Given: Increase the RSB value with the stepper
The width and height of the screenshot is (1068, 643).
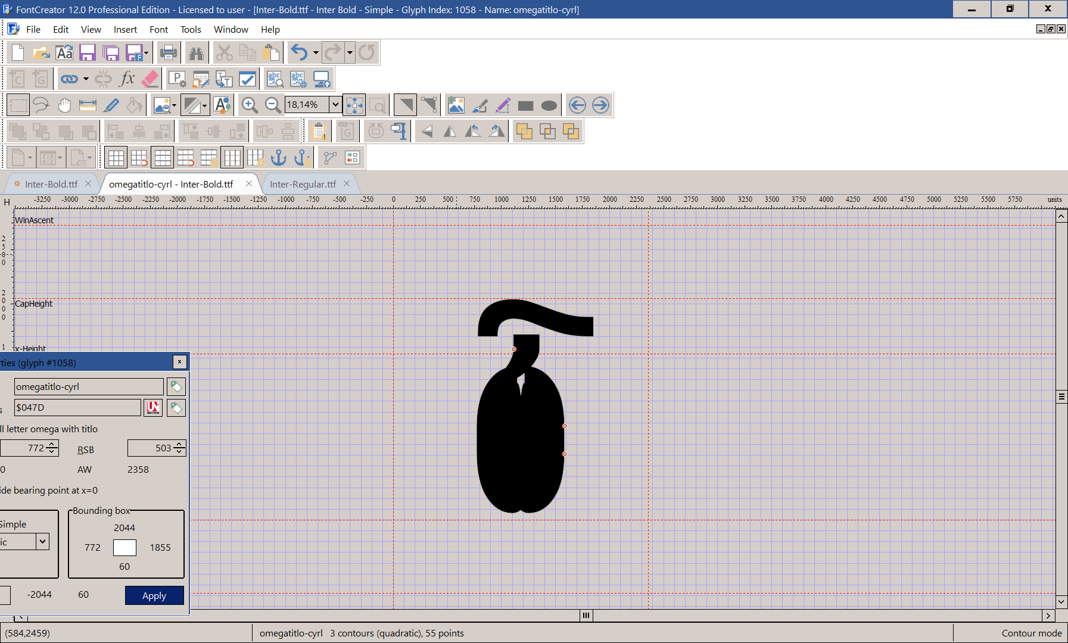Looking at the screenshot, I should tap(179, 444).
